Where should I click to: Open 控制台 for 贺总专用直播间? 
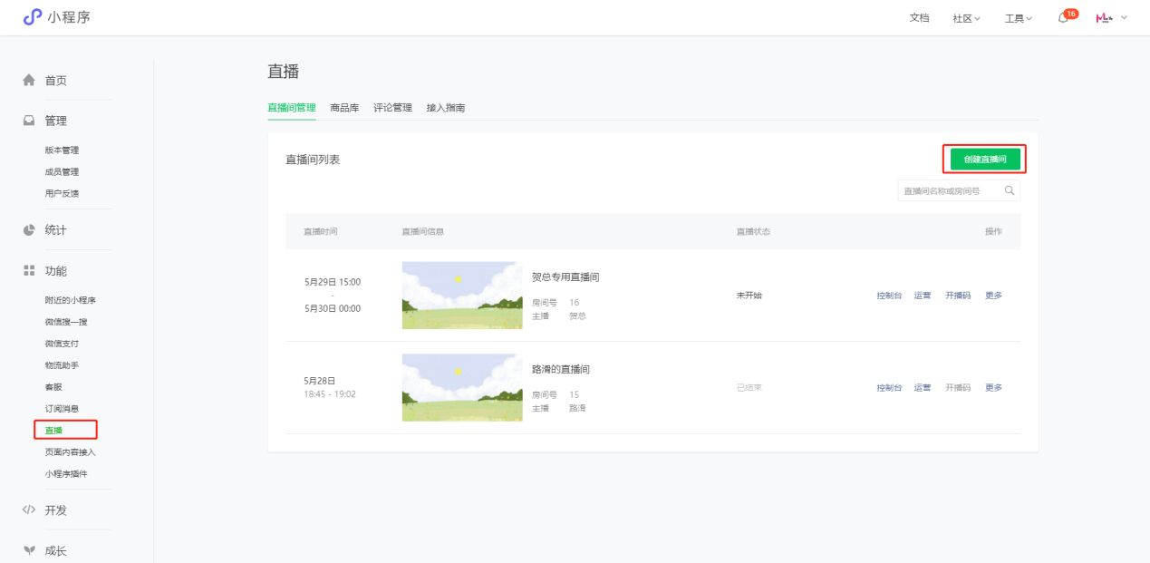(x=889, y=296)
